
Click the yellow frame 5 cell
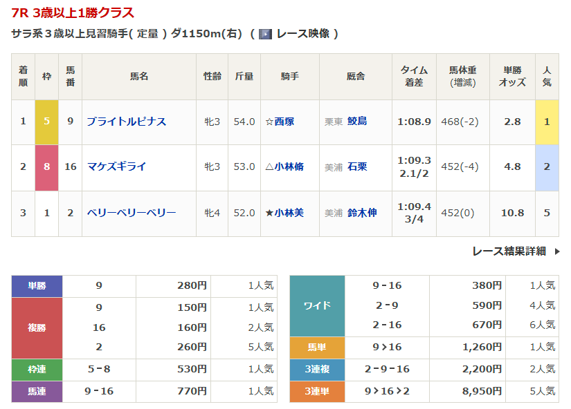coord(47,122)
